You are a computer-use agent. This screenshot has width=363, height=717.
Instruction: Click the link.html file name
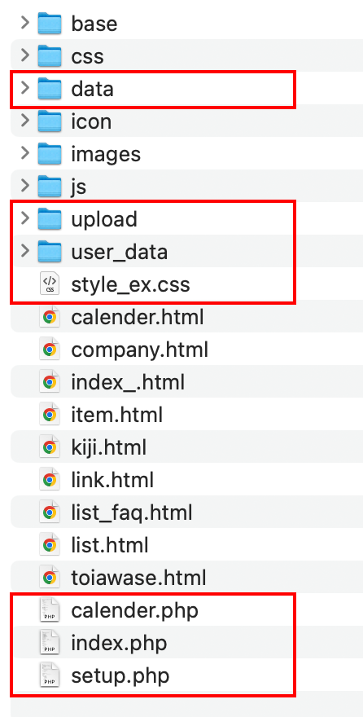112,480
